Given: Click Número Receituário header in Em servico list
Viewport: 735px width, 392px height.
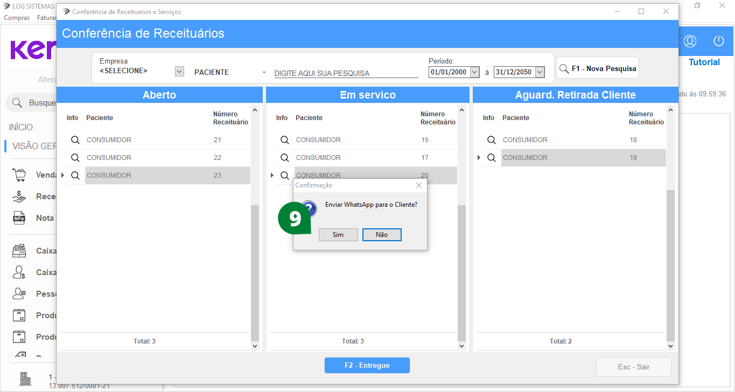Looking at the screenshot, I should pos(438,118).
